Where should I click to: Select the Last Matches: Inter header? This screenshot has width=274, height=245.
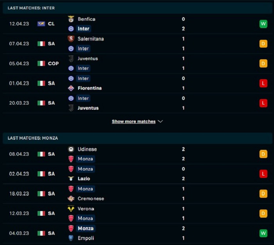[137, 8]
